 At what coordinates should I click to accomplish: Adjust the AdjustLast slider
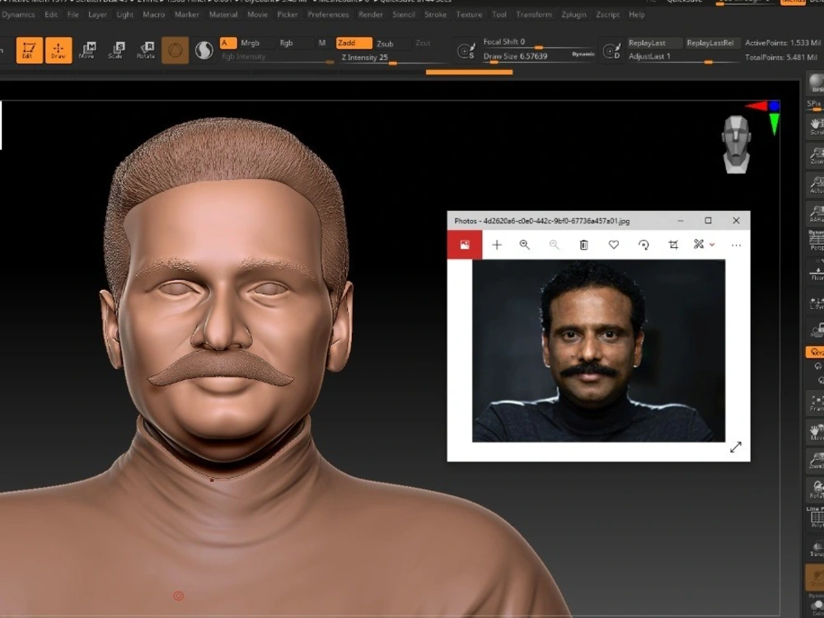coord(683,57)
